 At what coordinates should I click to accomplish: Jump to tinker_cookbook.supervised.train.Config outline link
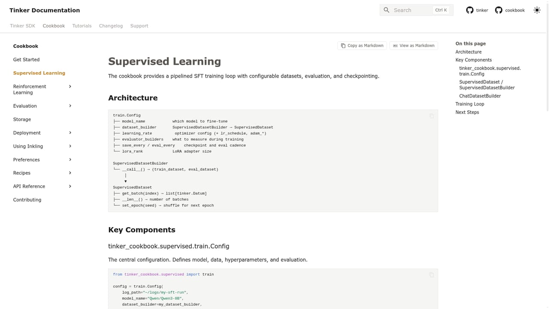[x=490, y=71]
